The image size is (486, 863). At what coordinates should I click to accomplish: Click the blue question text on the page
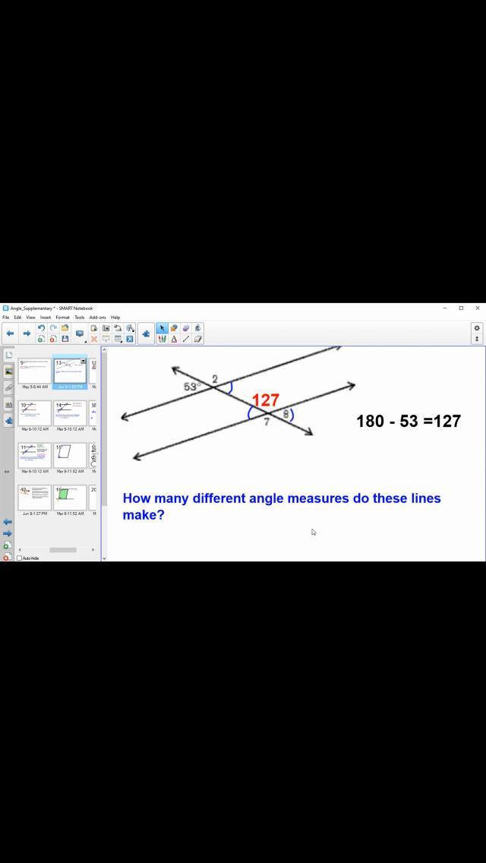(282, 507)
